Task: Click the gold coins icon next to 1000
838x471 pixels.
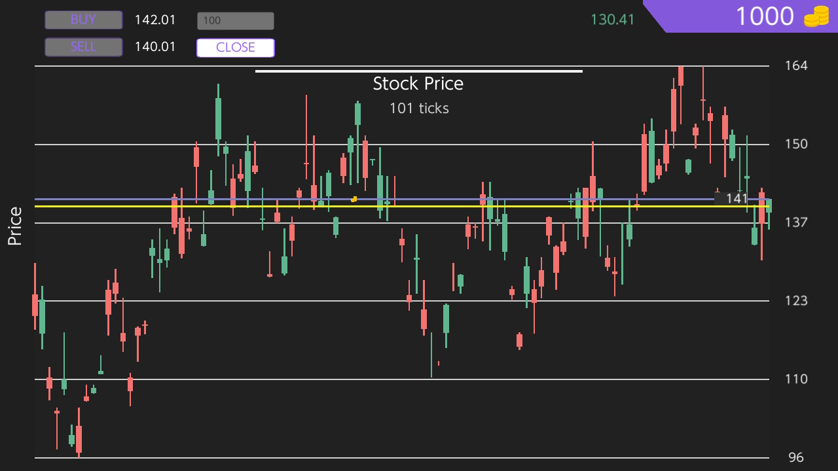Action: pyautogui.click(x=816, y=16)
